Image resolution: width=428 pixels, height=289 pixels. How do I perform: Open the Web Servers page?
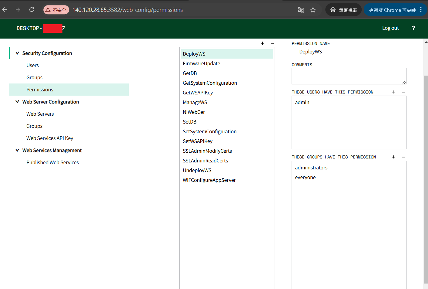click(40, 114)
